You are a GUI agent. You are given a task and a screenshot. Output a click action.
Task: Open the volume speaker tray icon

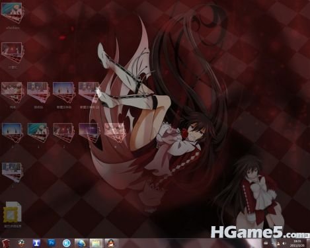(284, 243)
